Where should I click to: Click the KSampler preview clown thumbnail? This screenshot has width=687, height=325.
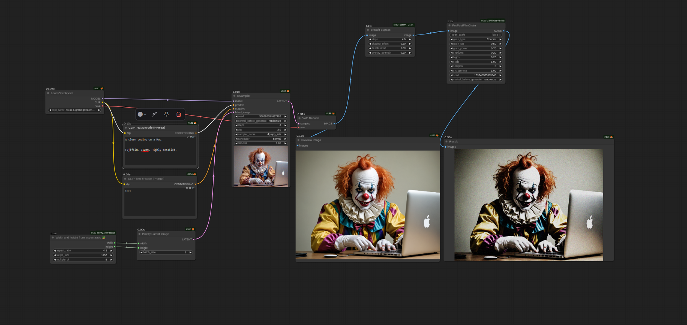coord(261,166)
